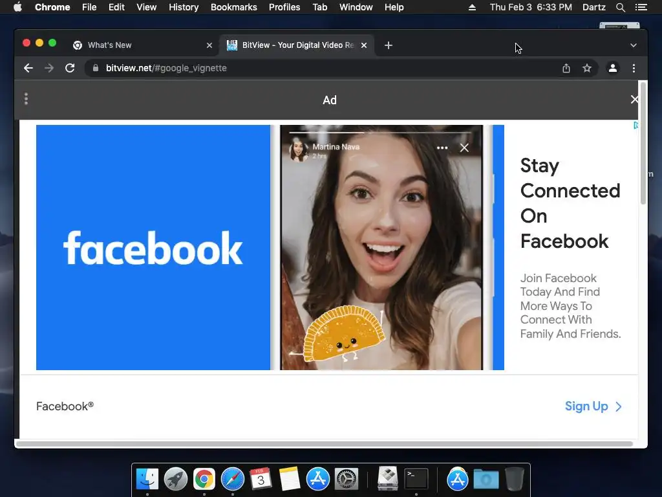This screenshot has height=497, width=662.
Task: Open Terminal from the Dock
Action: tap(416, 480)
